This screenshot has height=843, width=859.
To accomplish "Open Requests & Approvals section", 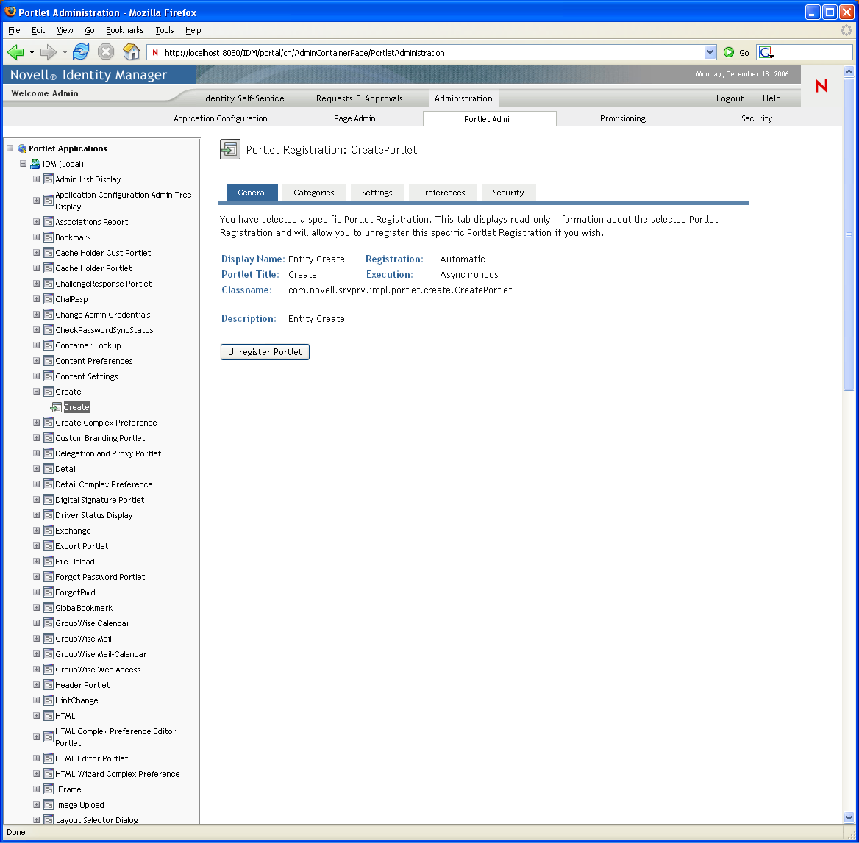I will click(360, 98).
